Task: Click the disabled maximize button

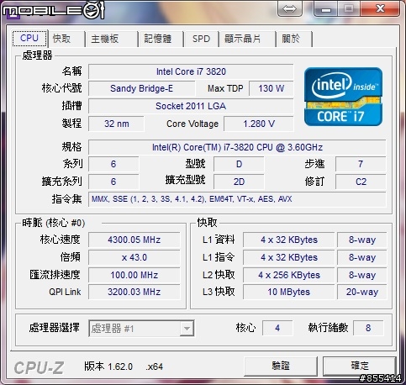Action: (x=349, y=8)
